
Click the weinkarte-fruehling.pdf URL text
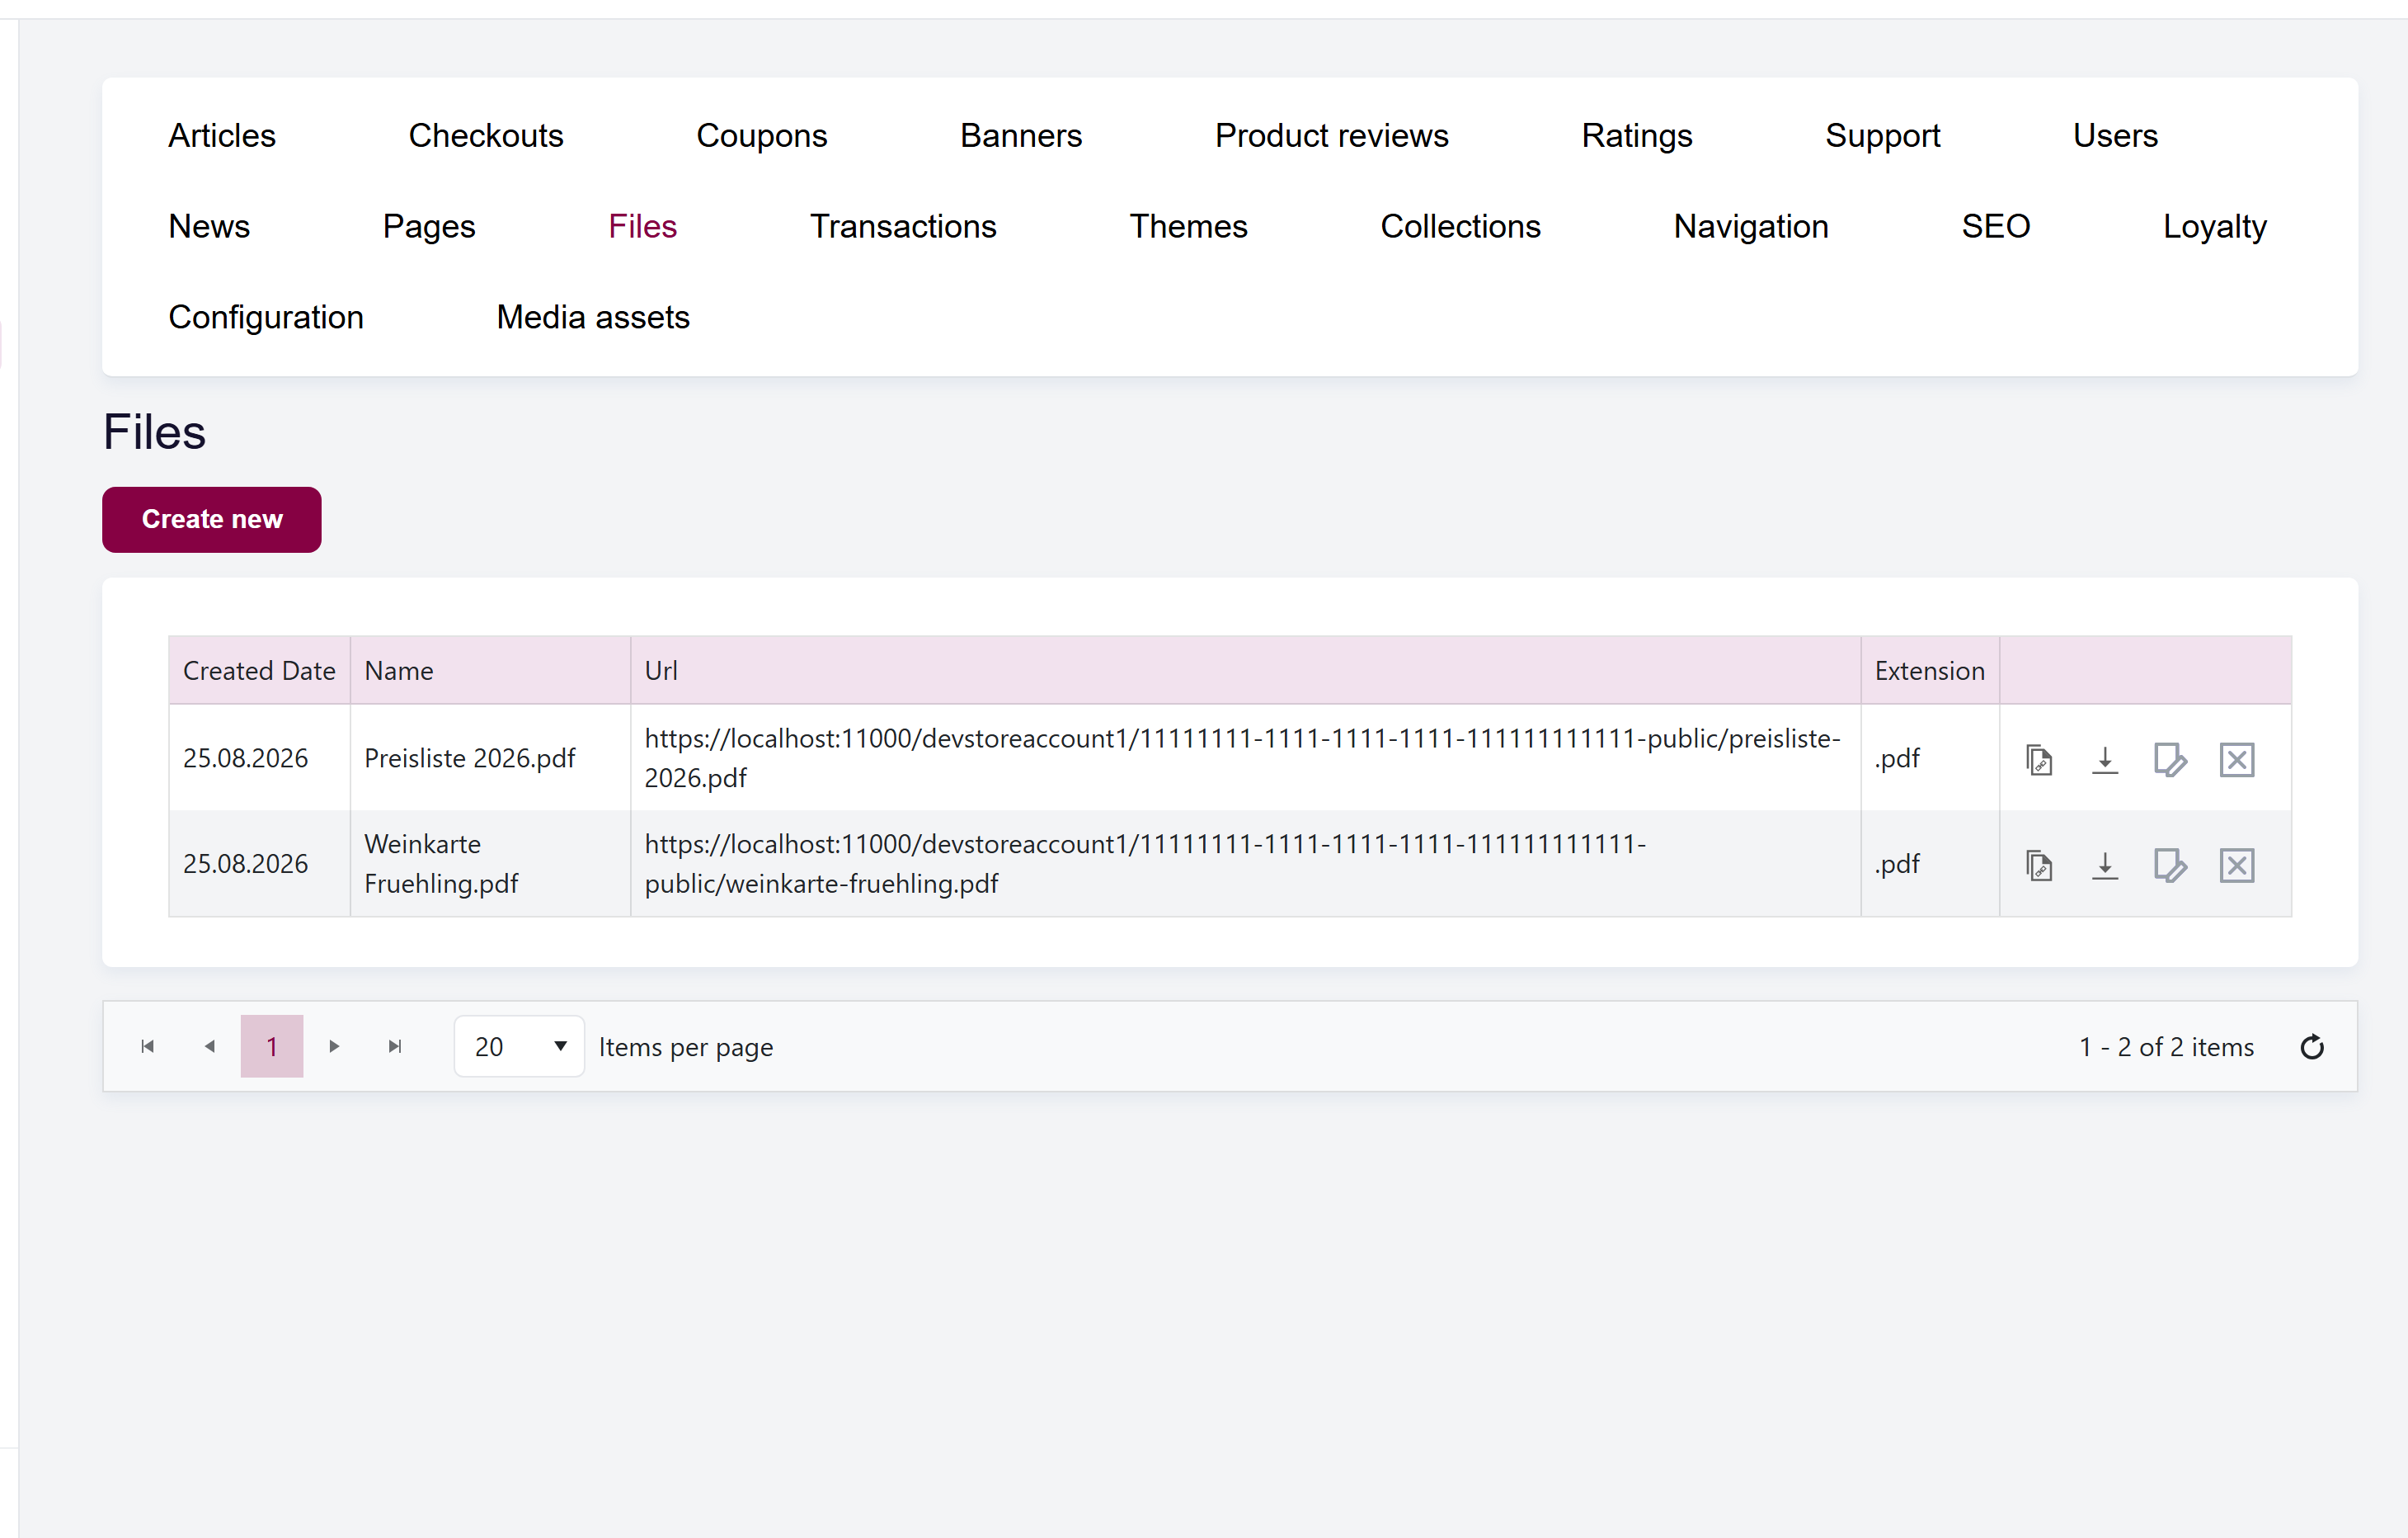[x=1145, y=864]
